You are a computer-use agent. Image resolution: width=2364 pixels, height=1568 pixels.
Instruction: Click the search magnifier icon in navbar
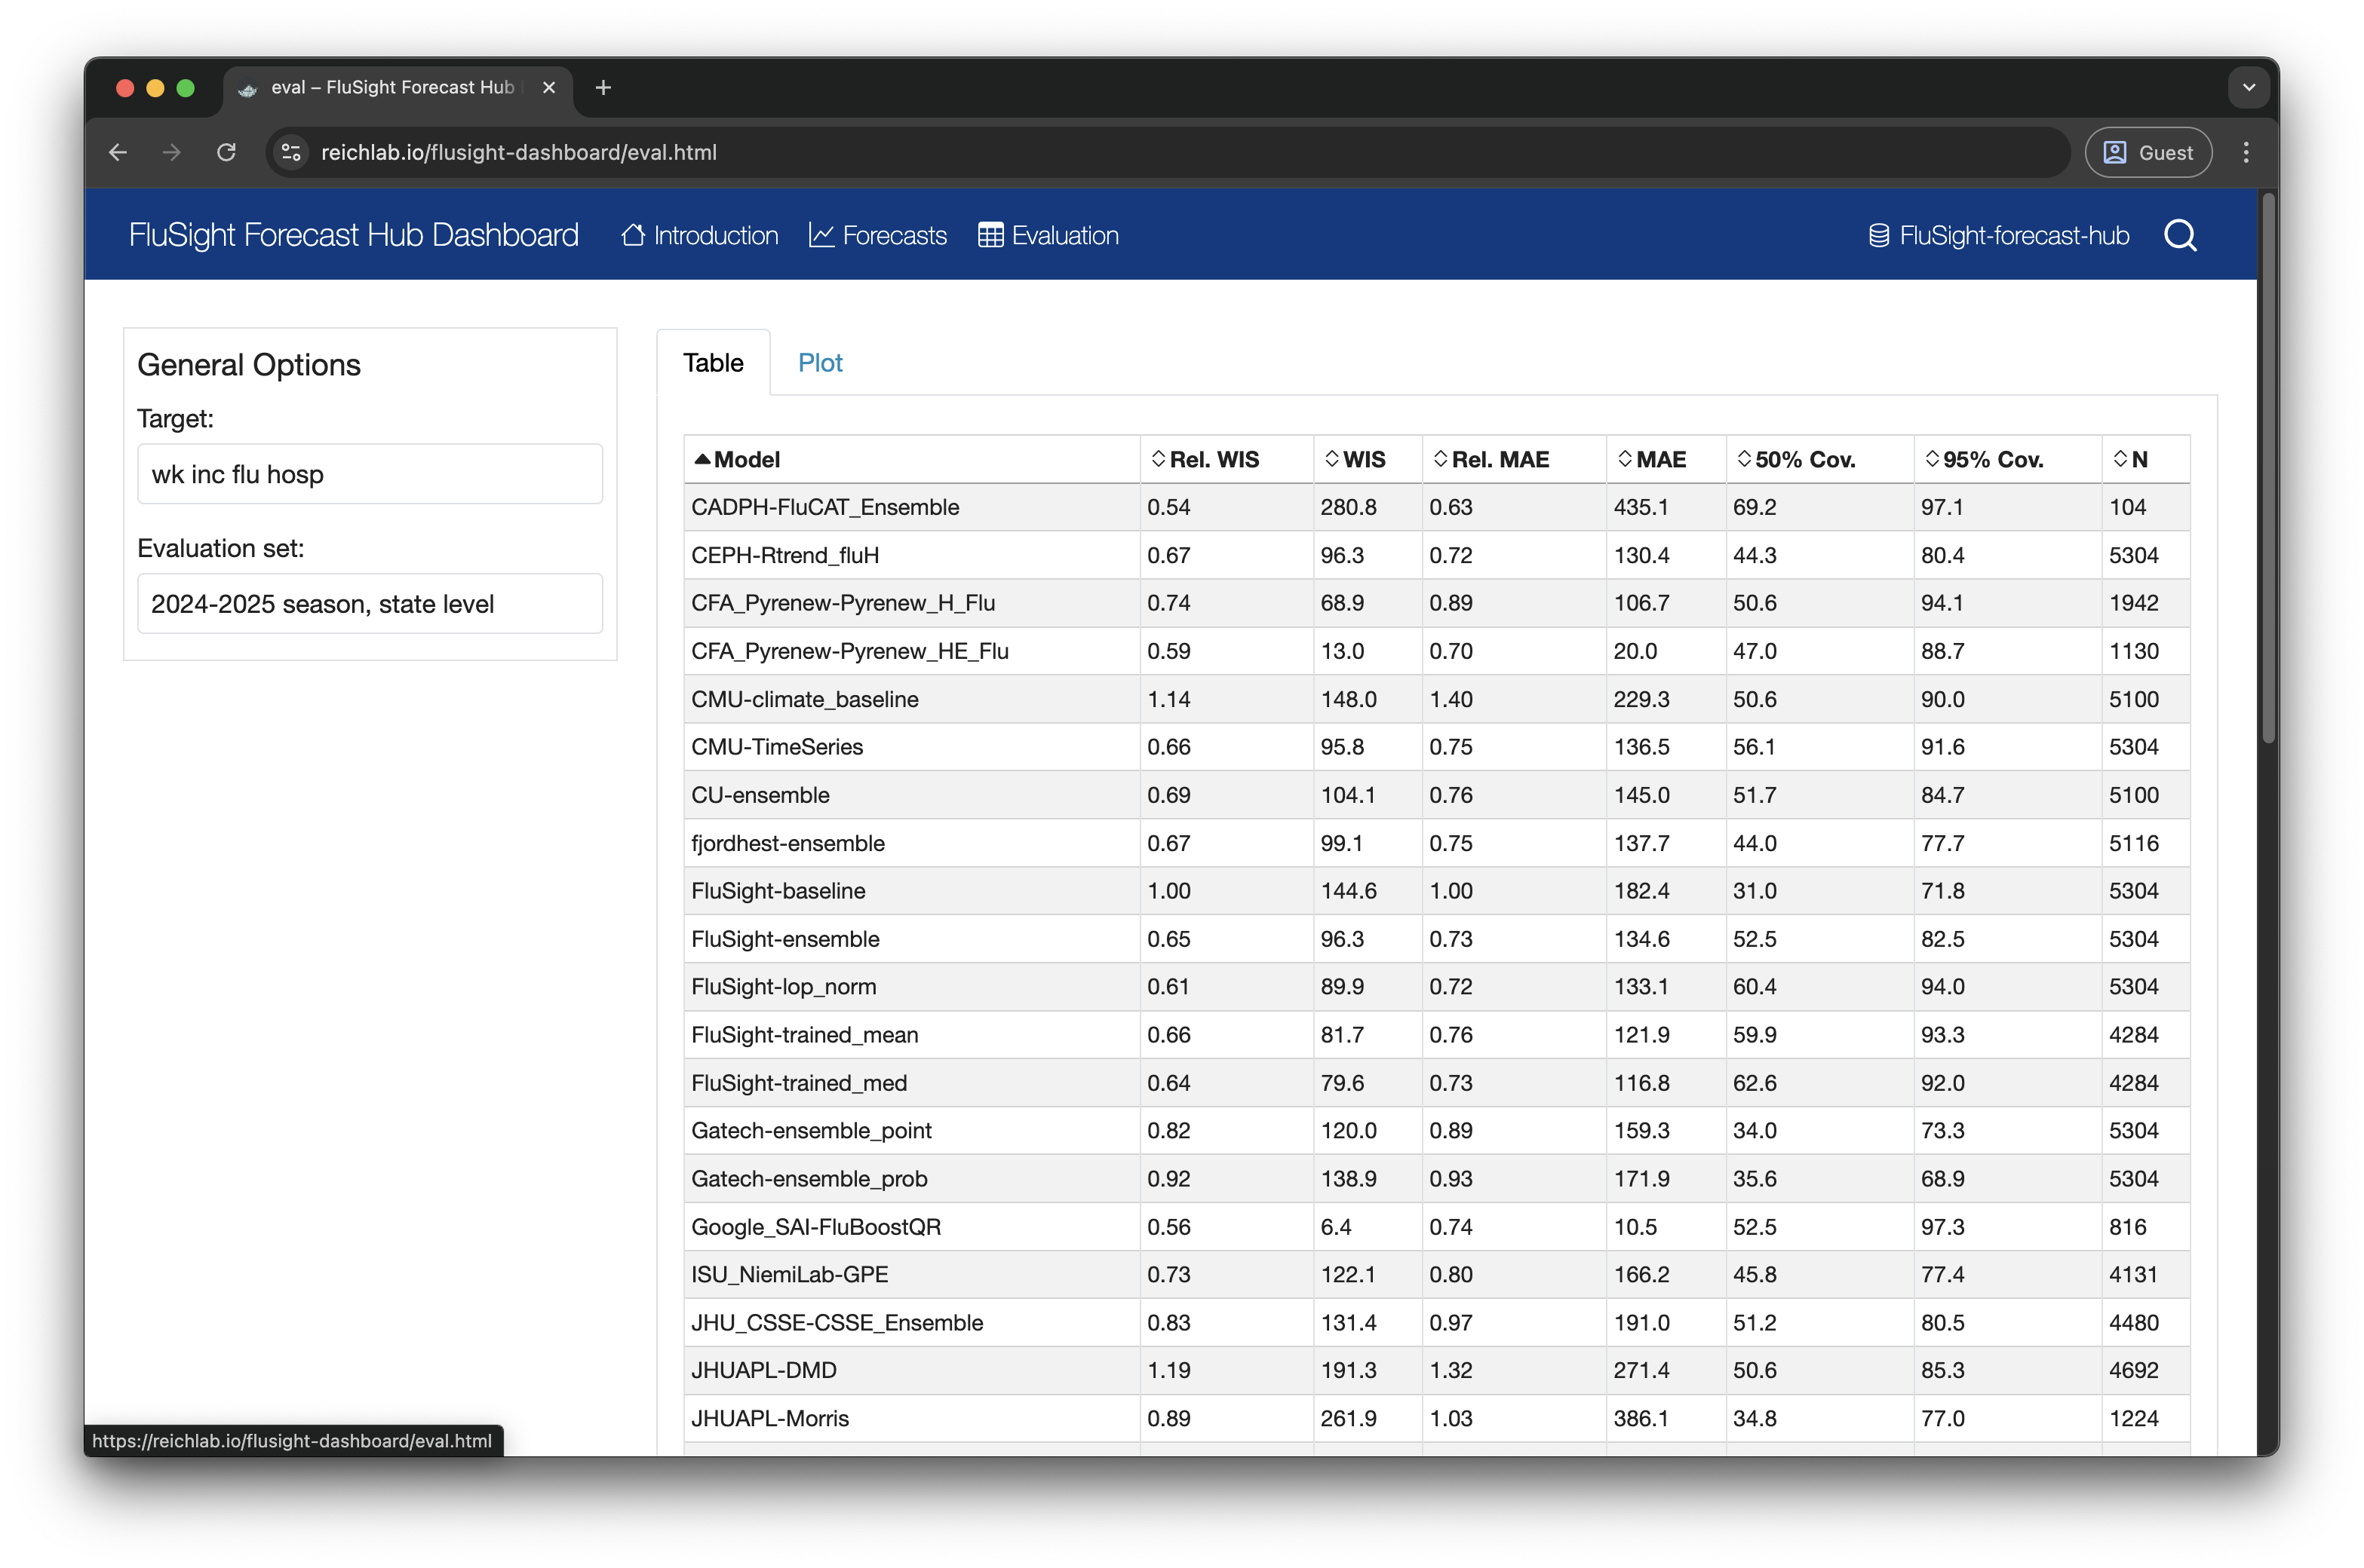click(x=2180, y=235)
